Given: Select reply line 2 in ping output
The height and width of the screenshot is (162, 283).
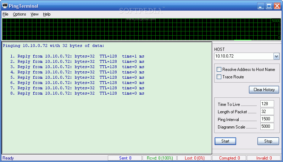Looking at the screenshot, I should [x=77, y=62].
